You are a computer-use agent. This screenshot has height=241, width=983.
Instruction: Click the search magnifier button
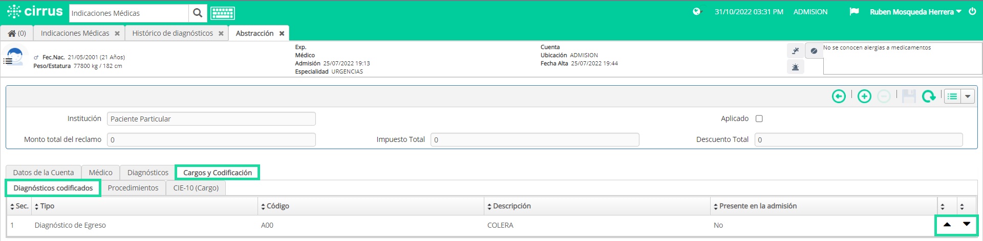coord(198,13)
